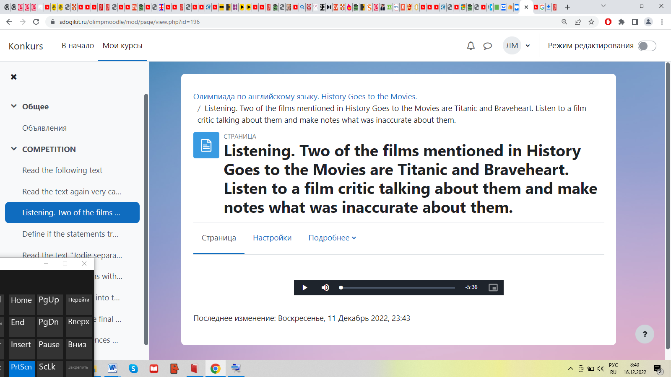Open Объявления in the course index
The height and width of the screenshot is (377, 671).
(x=44, y=128)
